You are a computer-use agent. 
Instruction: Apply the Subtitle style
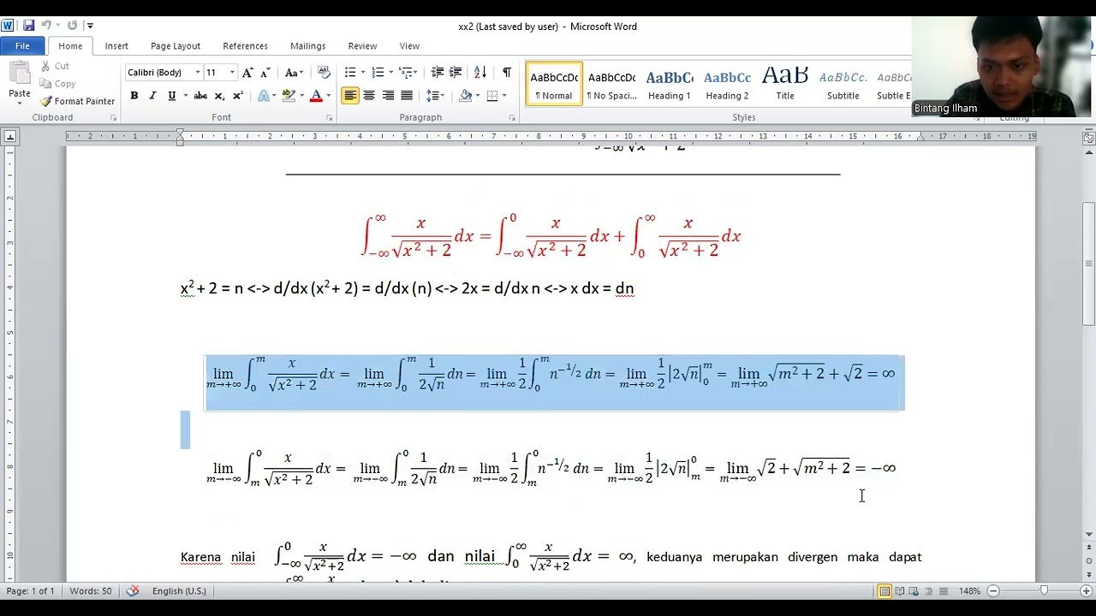(843, 84)
